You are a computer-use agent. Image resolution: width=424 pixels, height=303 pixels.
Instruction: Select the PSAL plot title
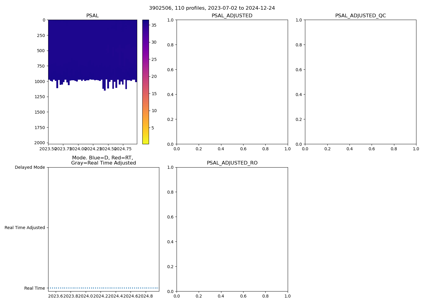point(92,16)
